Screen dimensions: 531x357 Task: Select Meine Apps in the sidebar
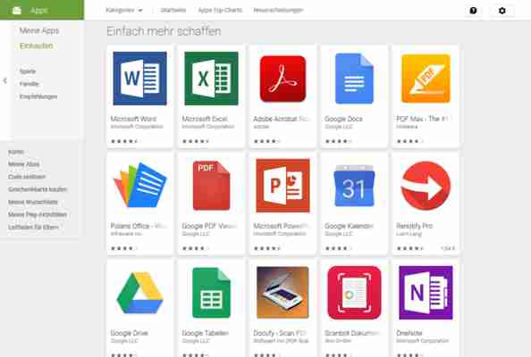click(x=39, y=30)
